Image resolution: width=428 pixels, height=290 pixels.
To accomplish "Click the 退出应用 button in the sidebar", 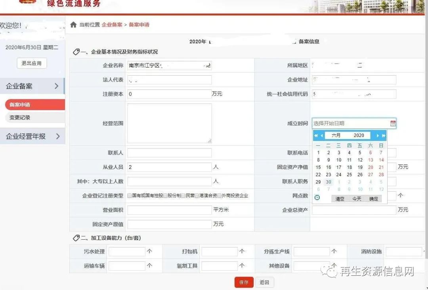I will click(32, 63).
